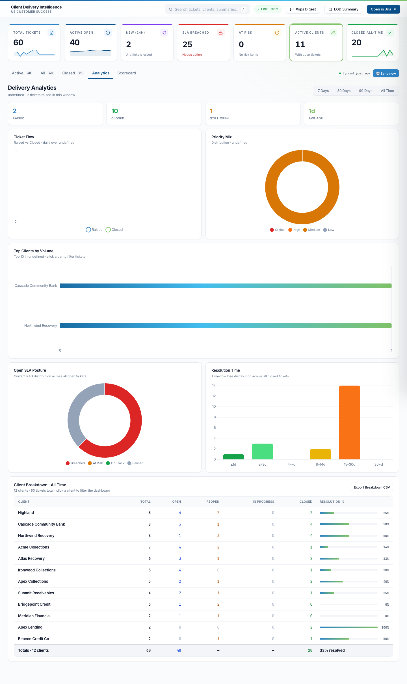Select the 30 Days range

[x=344, y=91]
